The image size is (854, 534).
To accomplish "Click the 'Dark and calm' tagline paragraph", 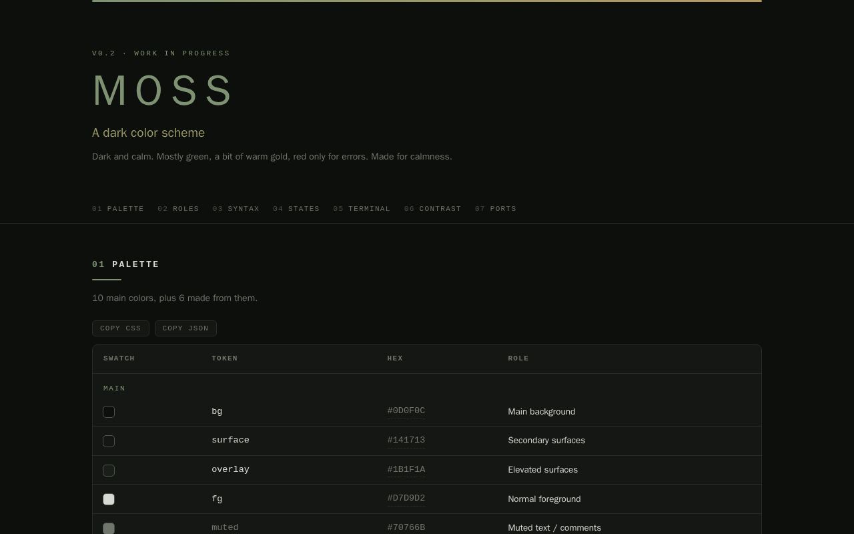I will [272, 157].
